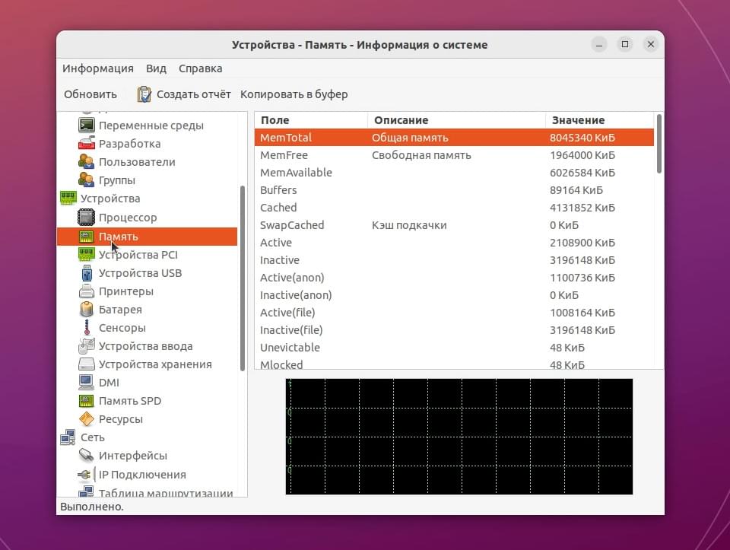Click the sidebar tree vertical scrollbar
This screenshot has height=550, width=730.
pyautogui.click(x=243, y=278)
